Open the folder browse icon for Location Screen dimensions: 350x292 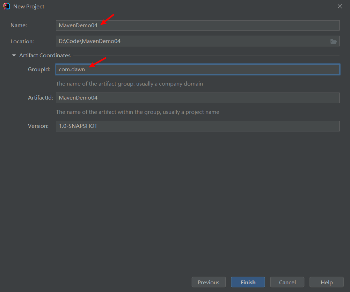(x=334, y=41)
